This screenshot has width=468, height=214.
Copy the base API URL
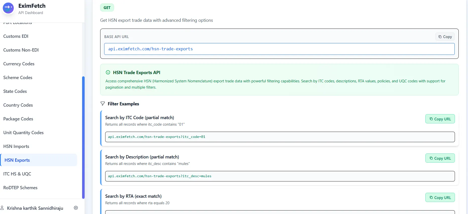point(445,37)
